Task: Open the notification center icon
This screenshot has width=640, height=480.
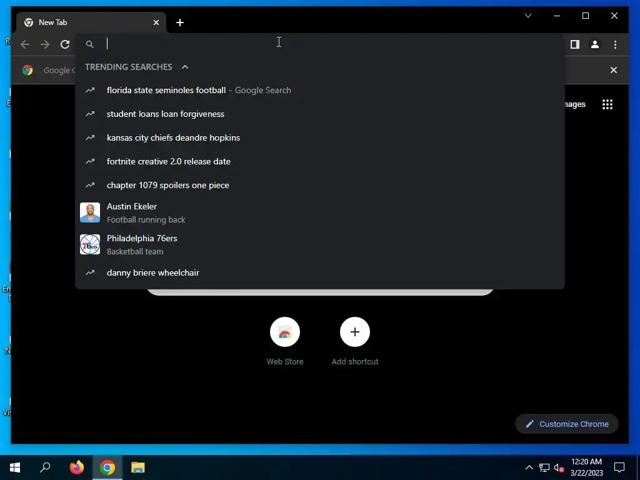Action: coord(619,467)
